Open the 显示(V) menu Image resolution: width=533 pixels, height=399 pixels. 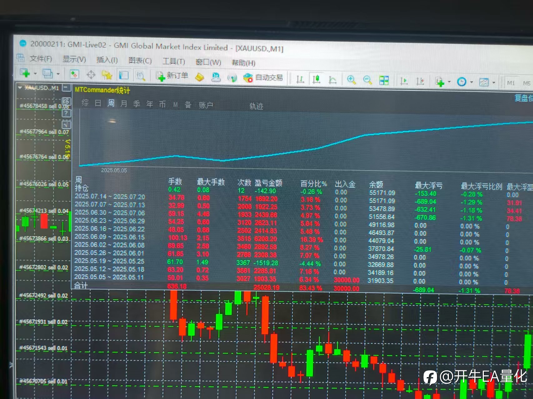[x=74, y=59]
